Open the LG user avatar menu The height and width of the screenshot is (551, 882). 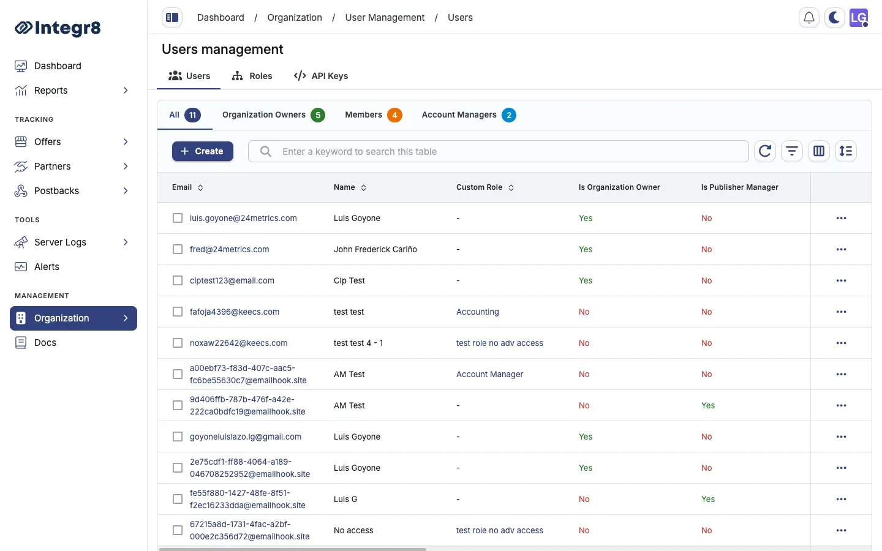[x=859, y=18]
